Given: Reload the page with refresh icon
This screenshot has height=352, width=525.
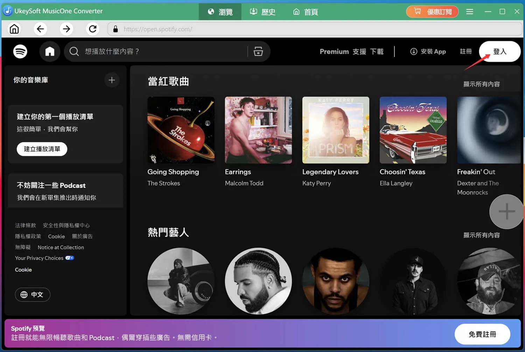Looking at the screenshot, I should coord(92,29).
